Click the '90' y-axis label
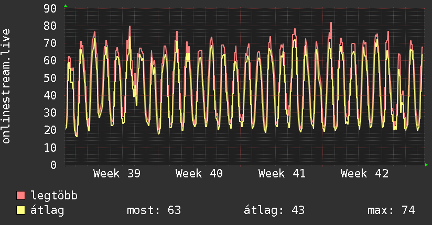 click(50, 8)
